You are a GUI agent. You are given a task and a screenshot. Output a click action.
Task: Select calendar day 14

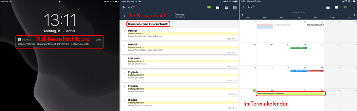[288, 68]
